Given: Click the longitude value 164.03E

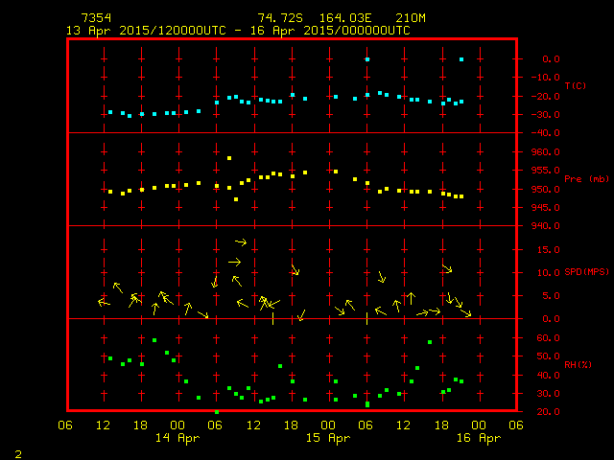Looking at the screenshot, I should tap(337, 18).
